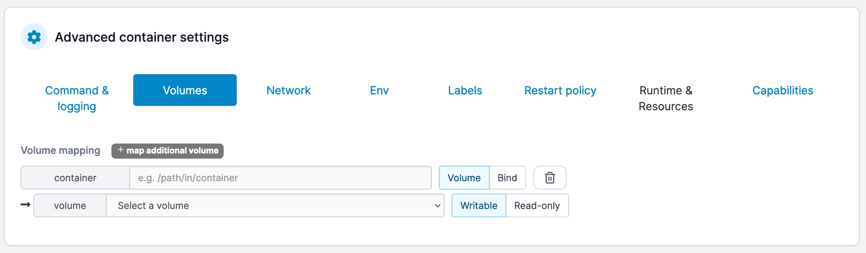Switch to the Network tab

(x=288, y=90)
